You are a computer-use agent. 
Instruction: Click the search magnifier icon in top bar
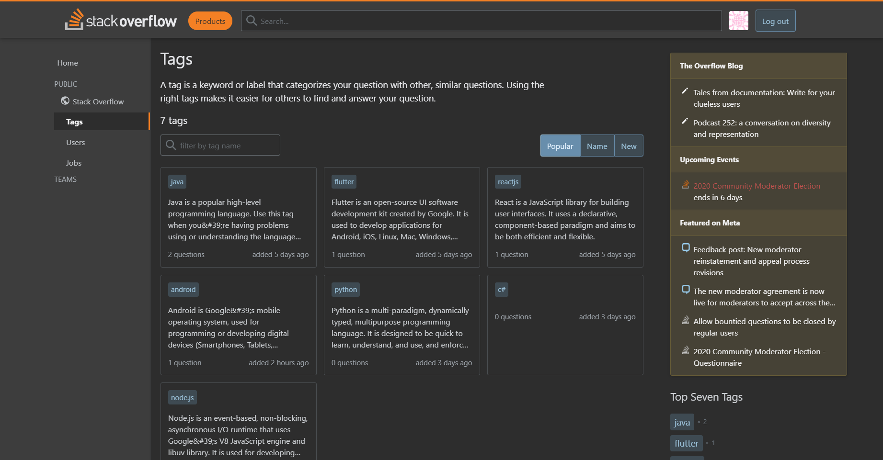(252, 21)
